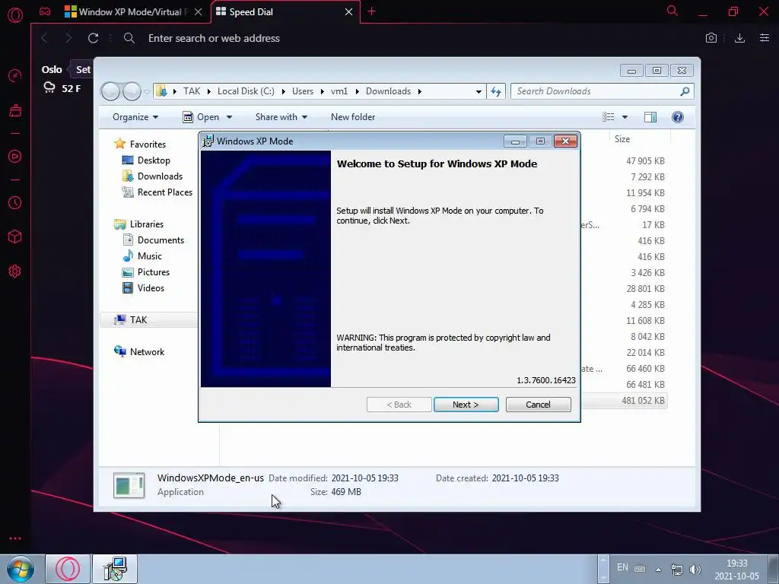Close the Speed Dial tab
Screen dimensions: 779x584
348,12
